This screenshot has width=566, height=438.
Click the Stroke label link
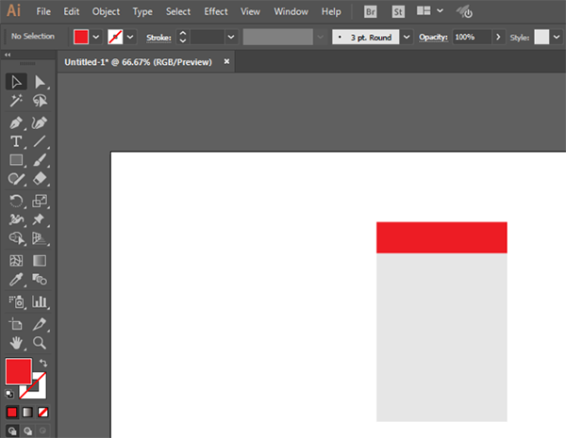[x=158, y=37]
